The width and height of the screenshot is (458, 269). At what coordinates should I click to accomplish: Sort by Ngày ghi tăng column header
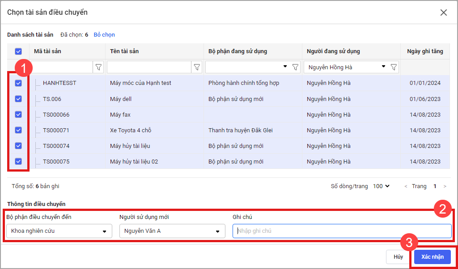pos(425,51)
